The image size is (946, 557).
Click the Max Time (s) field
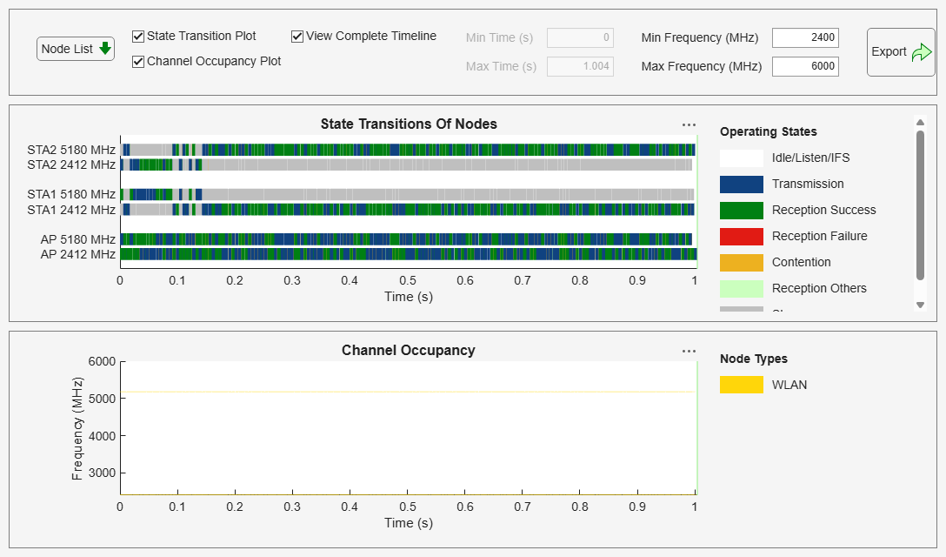click(x=580, y=66)
